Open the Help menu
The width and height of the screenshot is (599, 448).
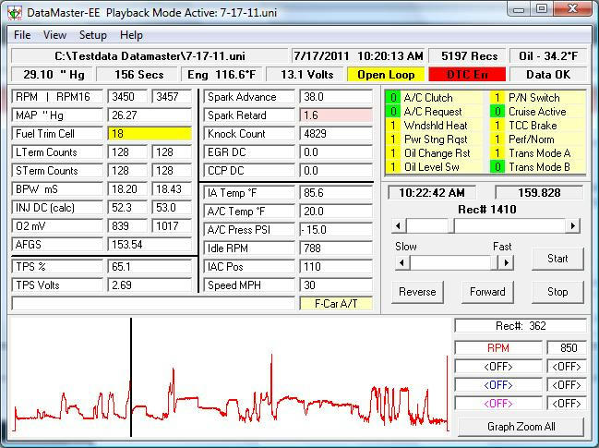(132, 35)
